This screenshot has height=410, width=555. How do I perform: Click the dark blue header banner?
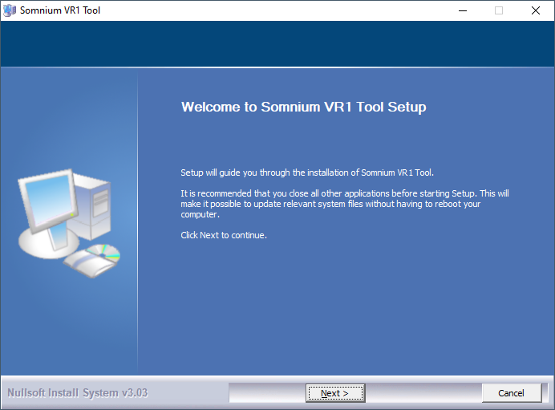pyautogui.click(x=277, y=43)
